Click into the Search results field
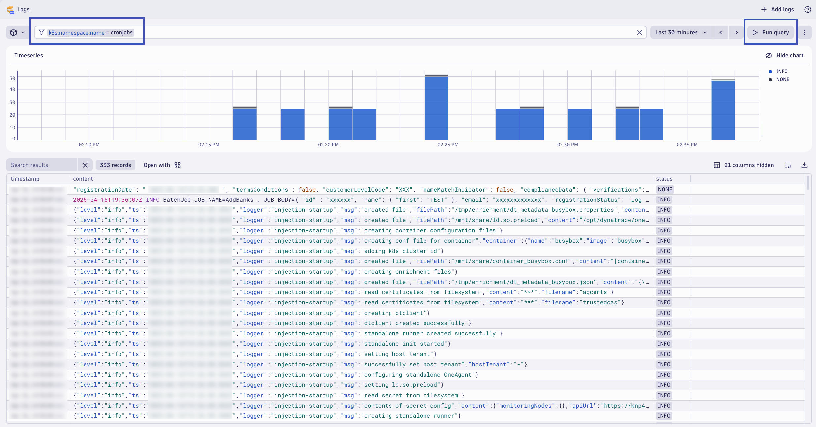816x427 pixels. tap(41, 165)
